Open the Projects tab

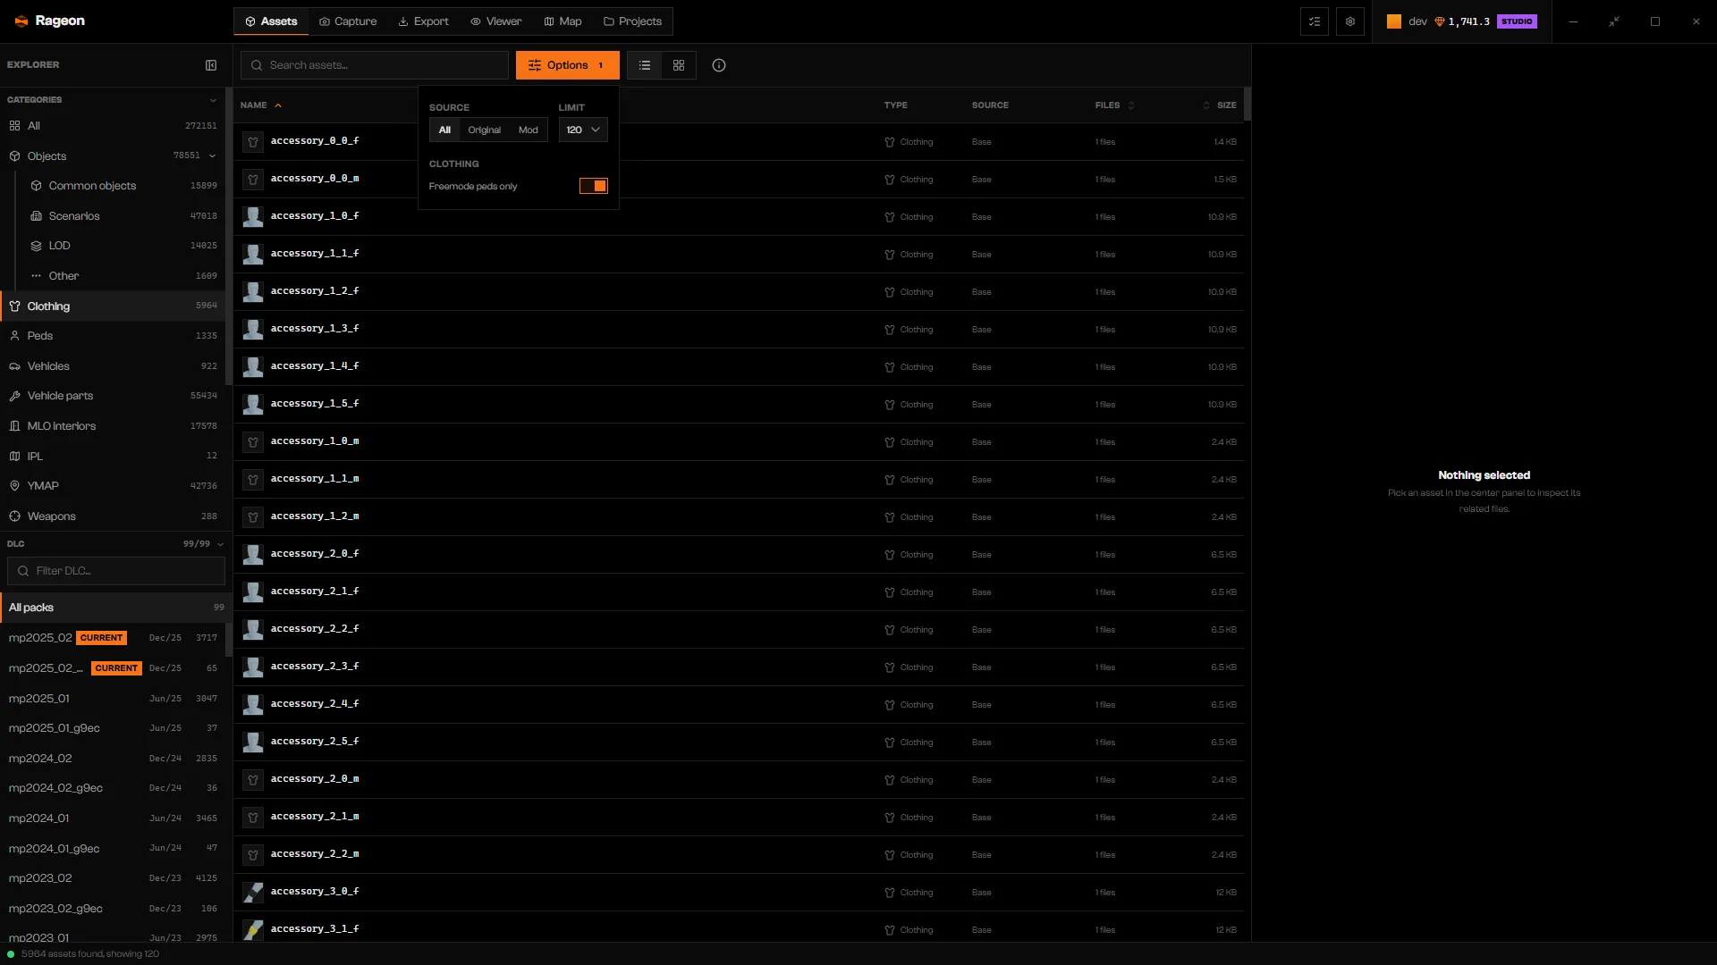point(633,21)
